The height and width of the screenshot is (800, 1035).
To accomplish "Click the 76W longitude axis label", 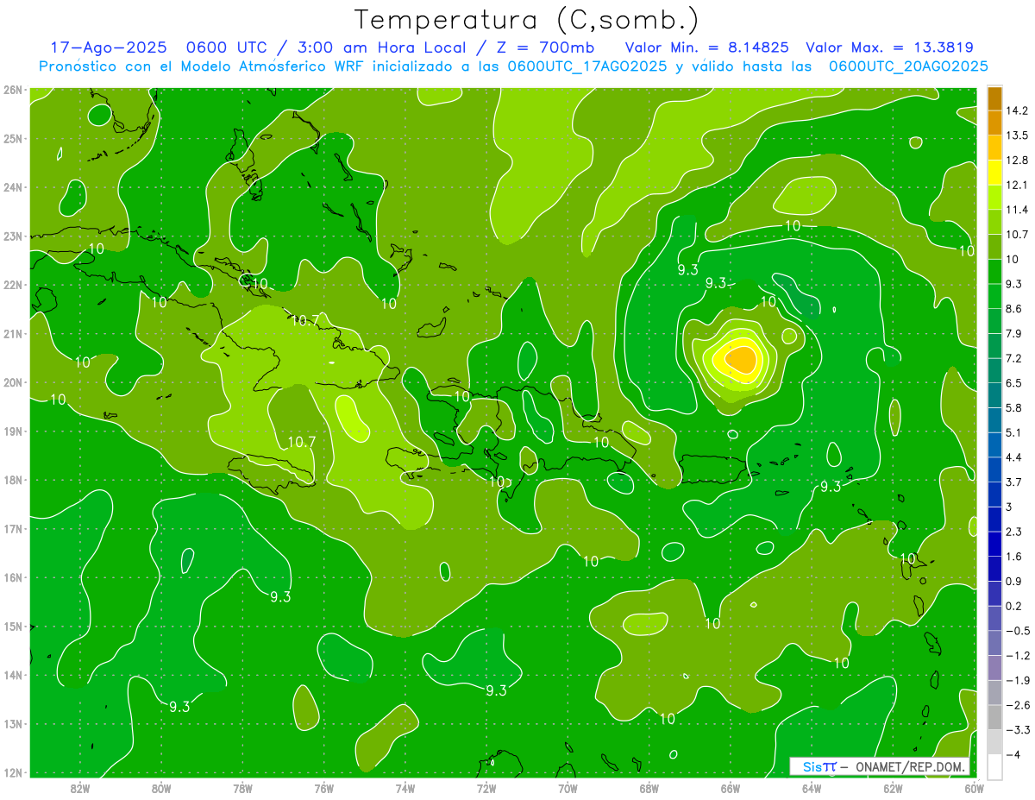I will (323, 789).
